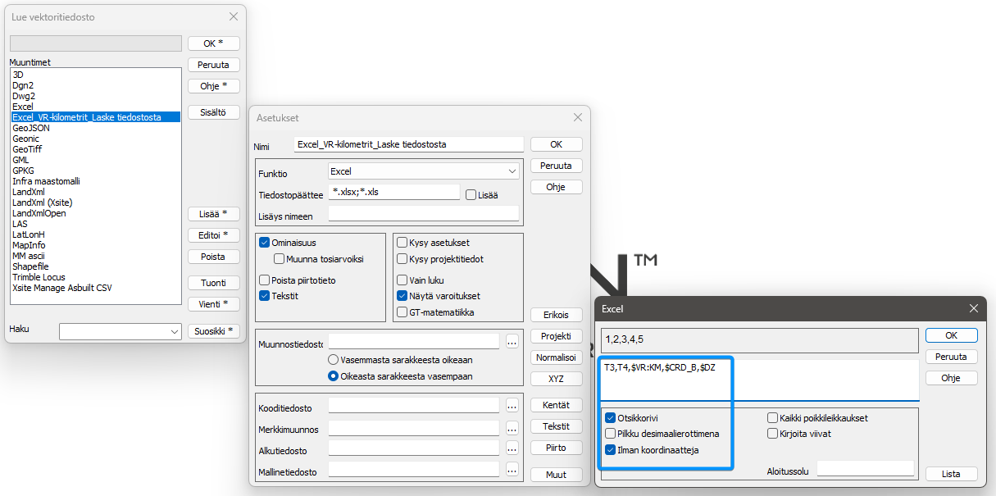
Task: Click the Editoi button
Action: [x=213, y=235]
